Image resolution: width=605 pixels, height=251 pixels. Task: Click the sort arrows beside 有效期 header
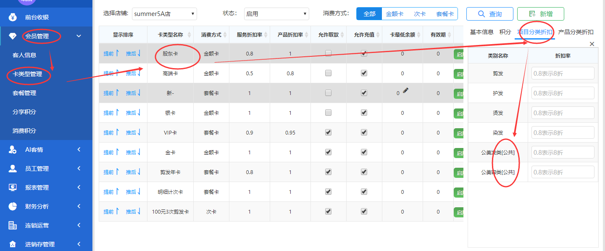pyautogui.click(x=450, y=35)
